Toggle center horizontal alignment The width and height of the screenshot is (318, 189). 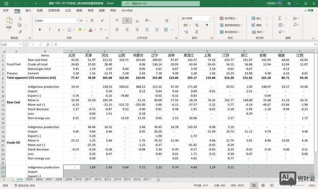pos(128,29)
